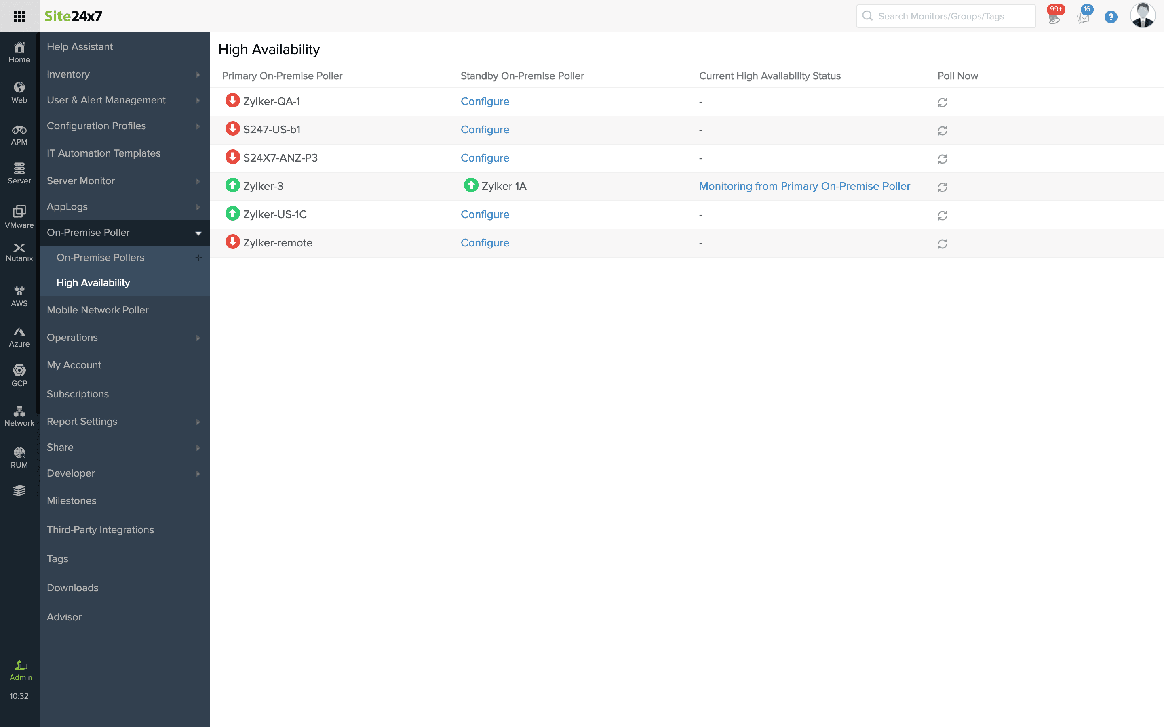Open the APM monitoring section
1164x727 pixels.
pos(19,134)
